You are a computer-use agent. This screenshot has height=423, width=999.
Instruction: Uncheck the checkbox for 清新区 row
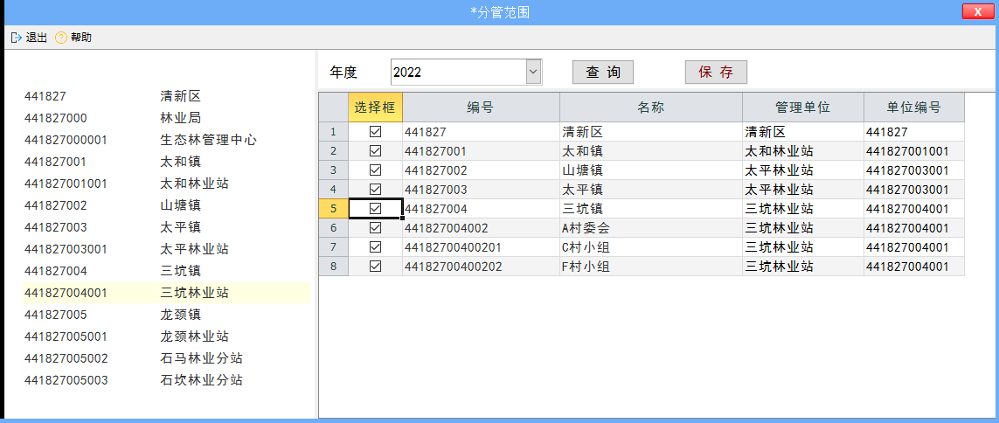(376, 132)
